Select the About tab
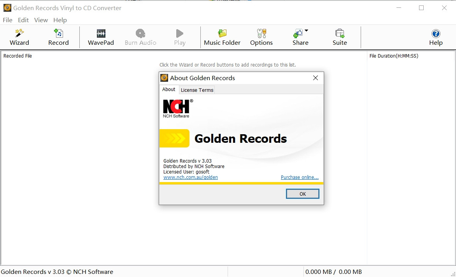The width and height of the screenshot is (456, 277). tap(169, 89)
